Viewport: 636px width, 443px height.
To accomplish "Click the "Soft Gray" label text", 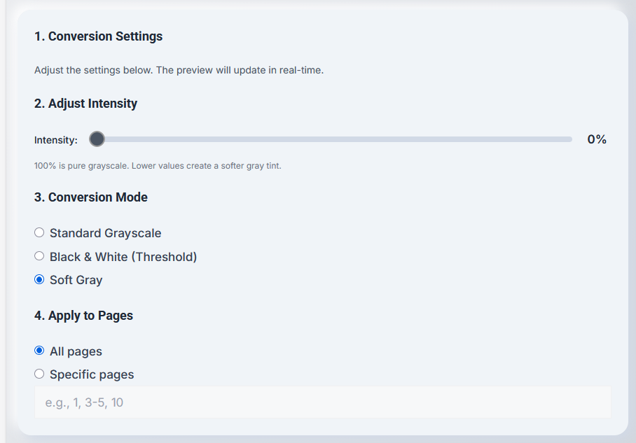I will 76,280.
